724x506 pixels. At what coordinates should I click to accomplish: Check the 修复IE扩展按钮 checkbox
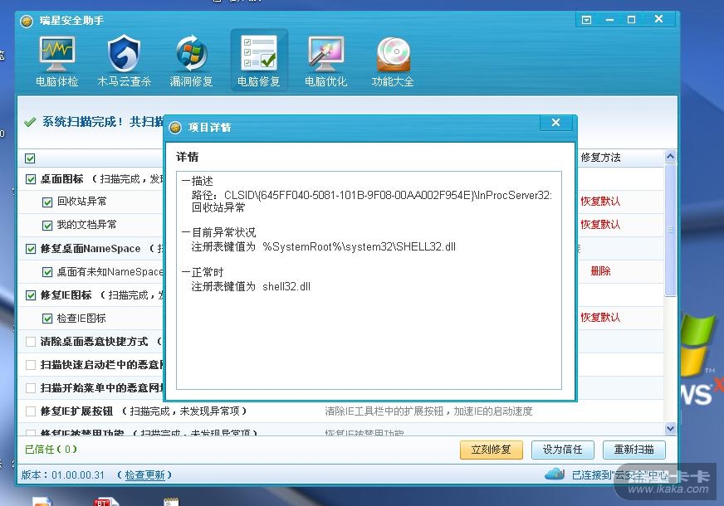(31, 411)
